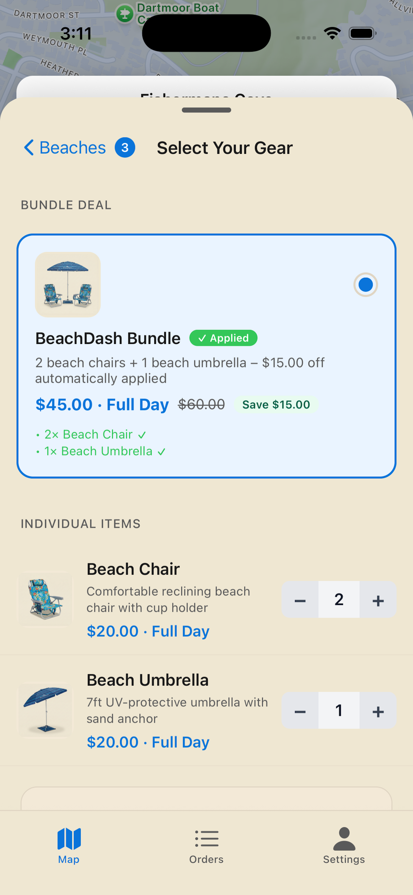413x895 pixels.
Task: Increase Beach Chair quantity
Action: (x=378, y=600)
